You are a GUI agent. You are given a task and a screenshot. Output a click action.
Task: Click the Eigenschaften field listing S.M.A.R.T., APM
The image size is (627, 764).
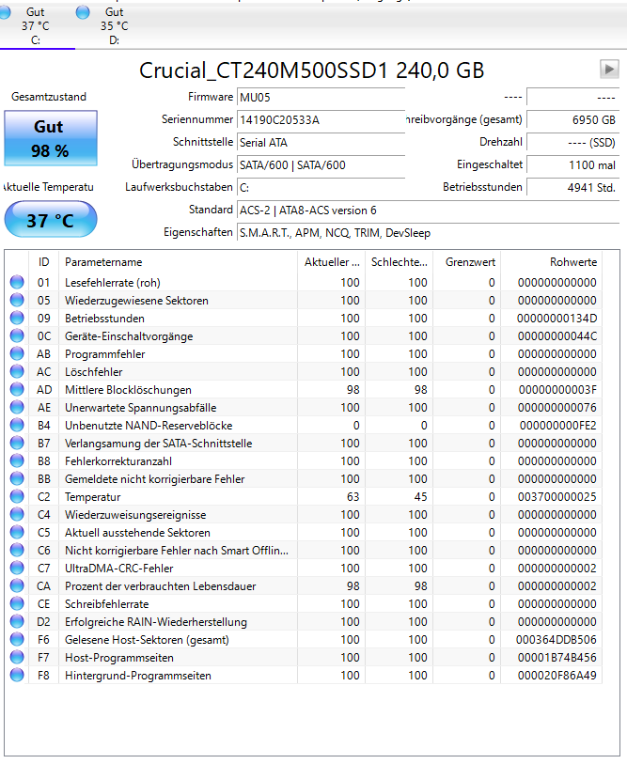click(x=428, y=233)
